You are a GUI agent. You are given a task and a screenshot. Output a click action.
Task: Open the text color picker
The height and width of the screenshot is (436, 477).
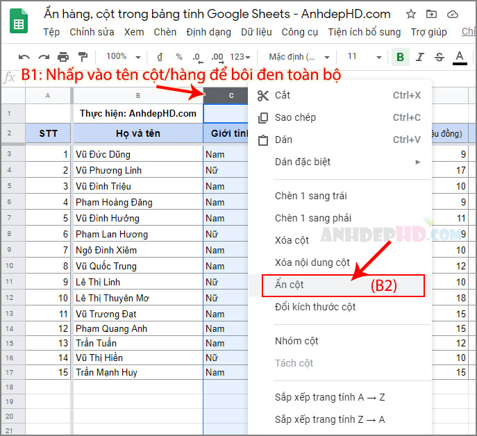point(460,58)
